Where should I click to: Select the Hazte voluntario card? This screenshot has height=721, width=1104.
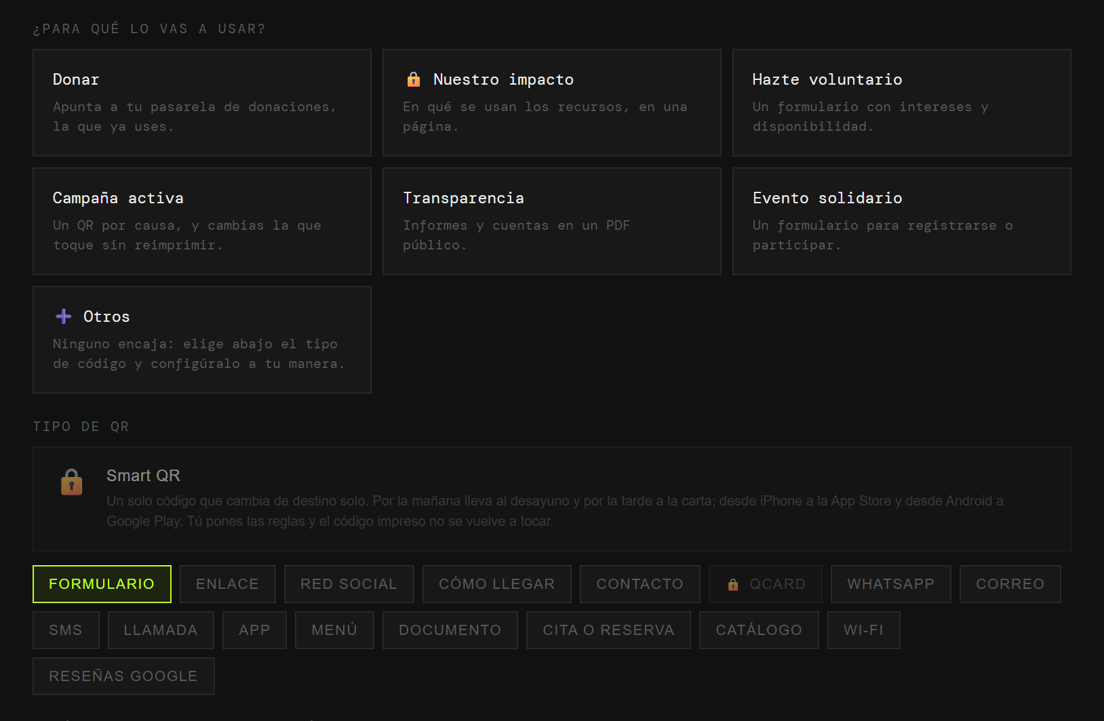902,102
